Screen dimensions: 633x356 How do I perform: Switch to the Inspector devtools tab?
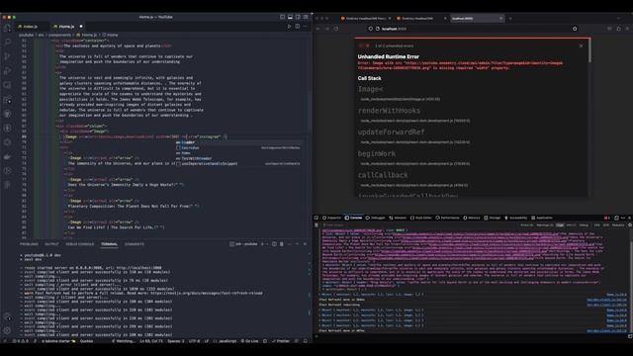coord(331,218)
